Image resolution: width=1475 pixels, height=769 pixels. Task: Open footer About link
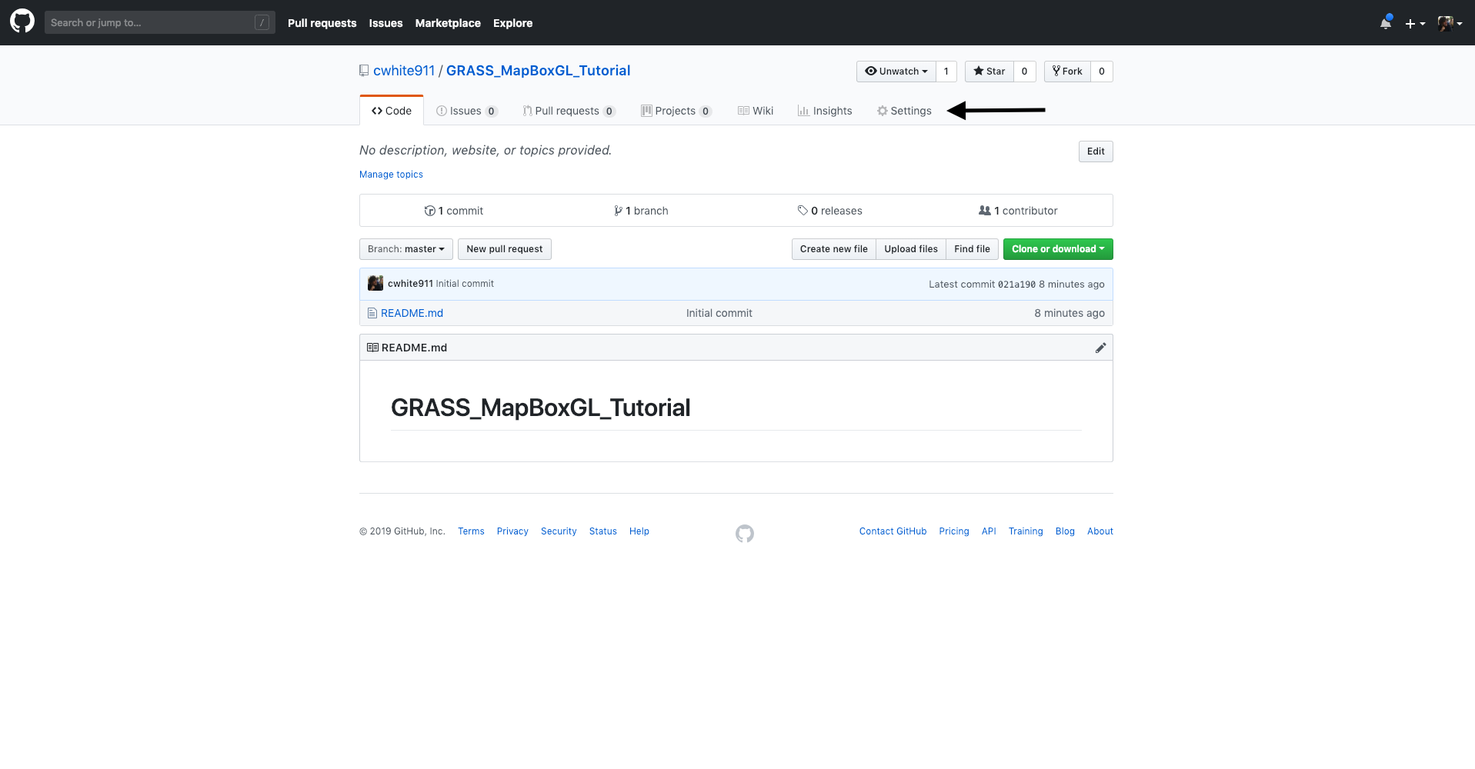[1100, 531]
